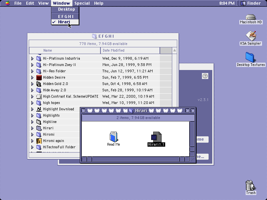The width and height of the screenshot is (267, 200).
Task: Select the Read Me document icon
Action: (113, 137)
